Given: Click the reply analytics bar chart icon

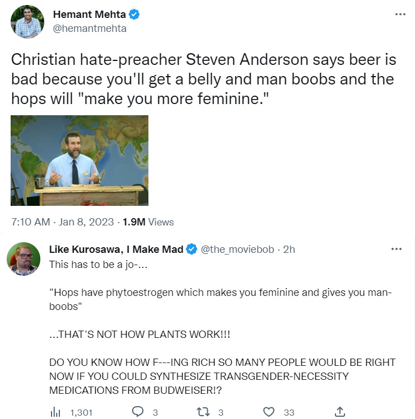Looking at the screenshot, I should [x=55, y=412].
